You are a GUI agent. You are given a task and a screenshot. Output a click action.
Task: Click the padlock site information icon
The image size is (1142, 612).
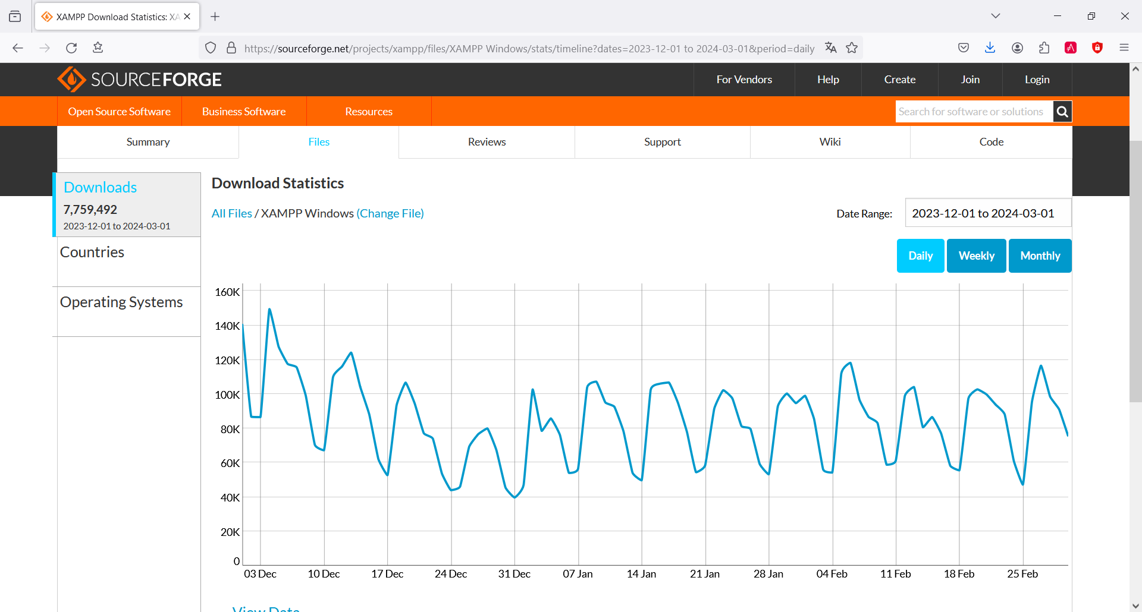(x=231, y=48)
